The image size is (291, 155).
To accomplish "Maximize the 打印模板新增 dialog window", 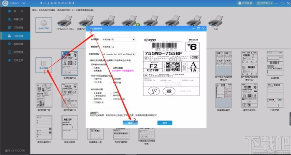I will (x=198, y=28).
